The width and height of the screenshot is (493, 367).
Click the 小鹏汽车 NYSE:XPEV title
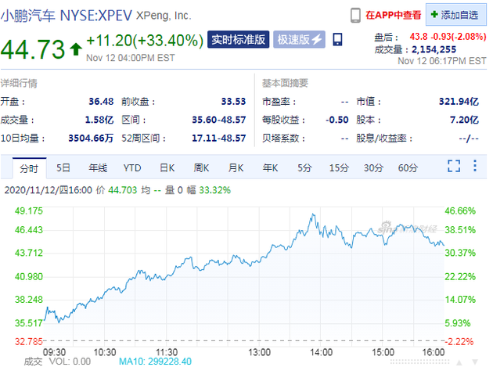click(x=67, y=16)
